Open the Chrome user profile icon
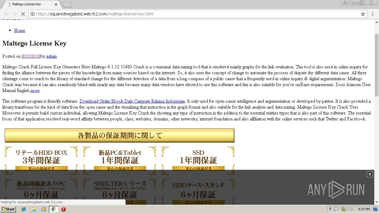The image size is (379, 213). point(345,2)
